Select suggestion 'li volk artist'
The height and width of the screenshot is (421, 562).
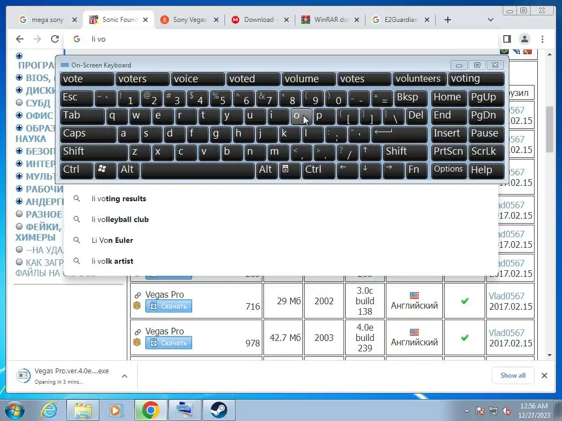tap(281, 261)
